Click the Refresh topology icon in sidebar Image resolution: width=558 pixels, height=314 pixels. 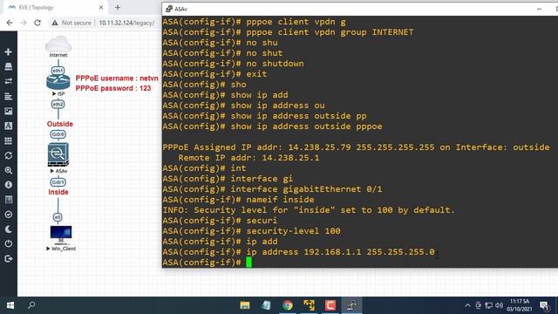pos(8,155)
